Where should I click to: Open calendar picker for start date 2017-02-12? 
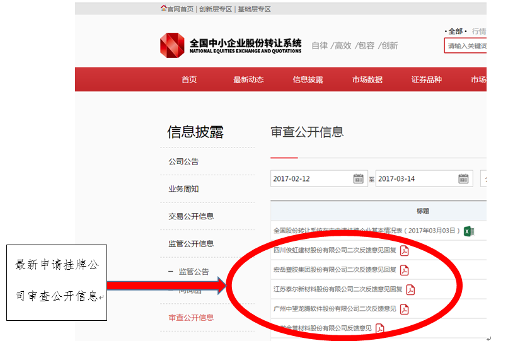pyautogui.click(x=358, y=178)
